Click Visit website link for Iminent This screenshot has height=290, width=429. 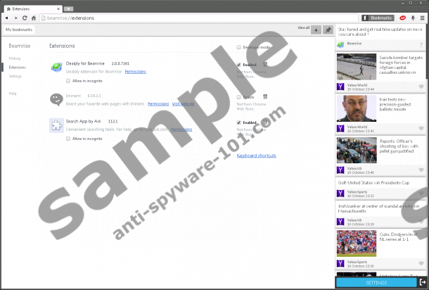(183, 103)
